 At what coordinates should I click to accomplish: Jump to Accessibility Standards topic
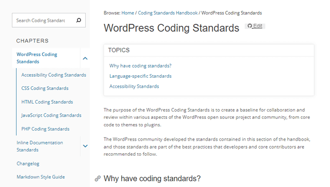(134, 86)
